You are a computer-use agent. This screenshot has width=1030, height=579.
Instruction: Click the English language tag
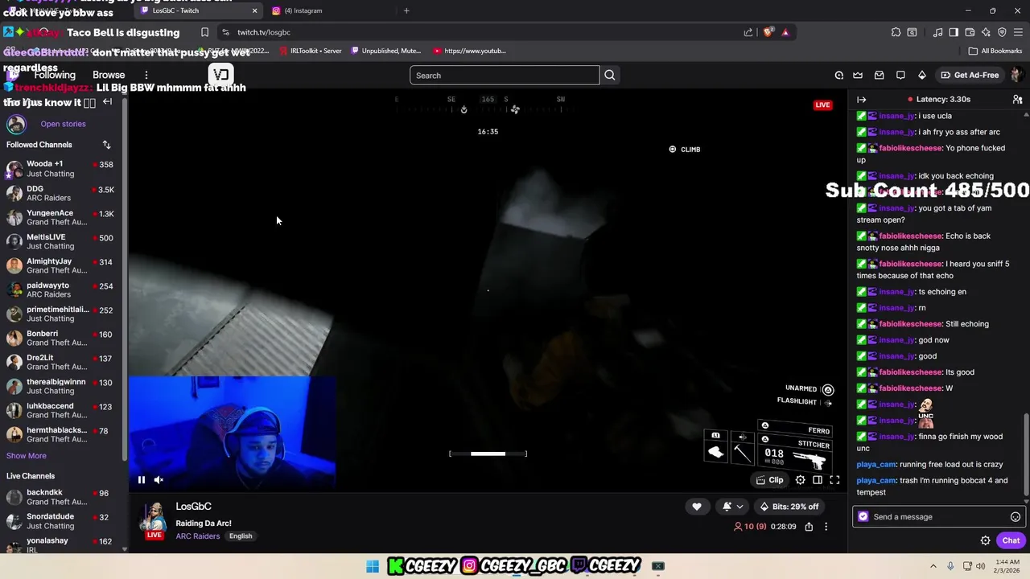(x=241, y=536)
